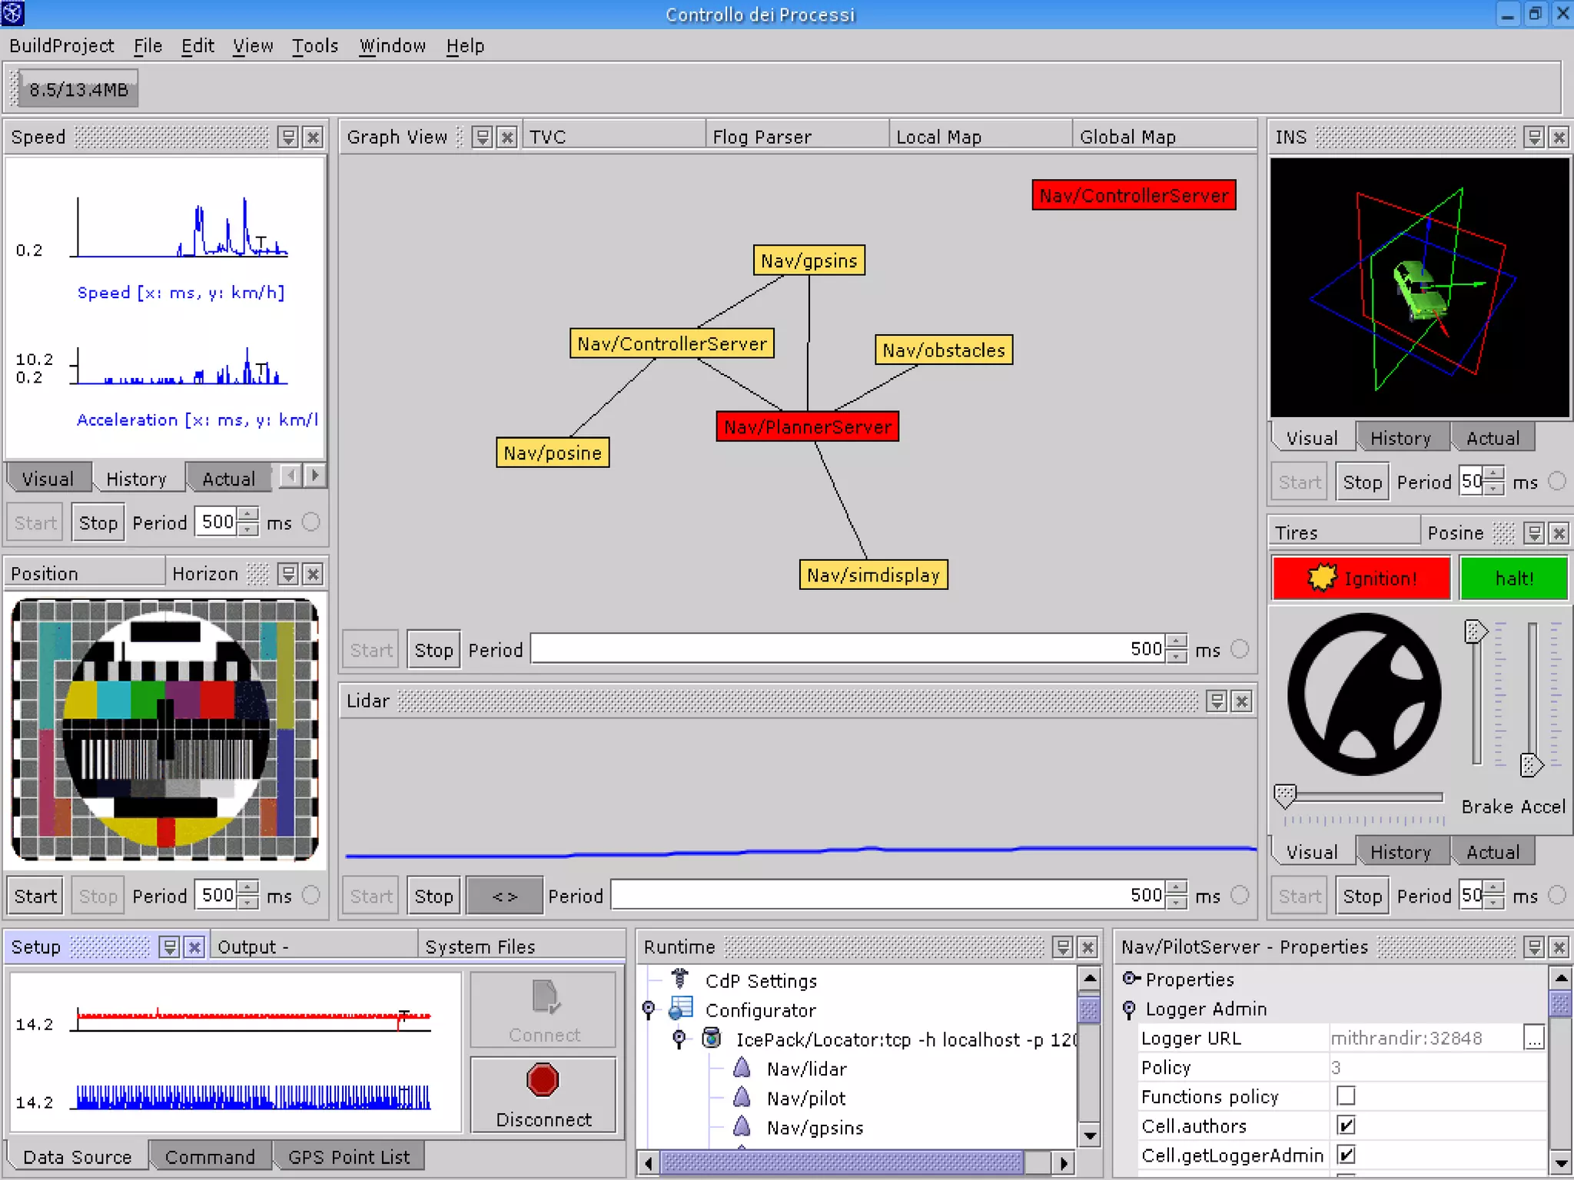Click the memory usage 8.5/13.4MB indicator
This screenshot has height=1180, width=1574.
78,90
